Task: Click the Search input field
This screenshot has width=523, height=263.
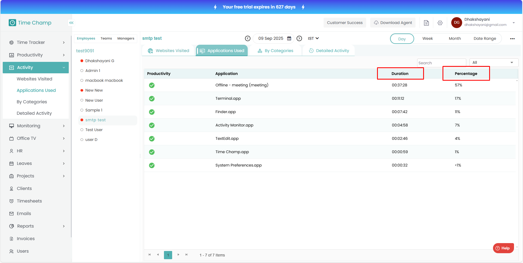Action: pos(441,63)
